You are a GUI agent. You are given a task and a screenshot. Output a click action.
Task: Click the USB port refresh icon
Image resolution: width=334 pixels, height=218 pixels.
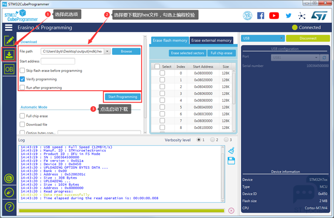324,57
